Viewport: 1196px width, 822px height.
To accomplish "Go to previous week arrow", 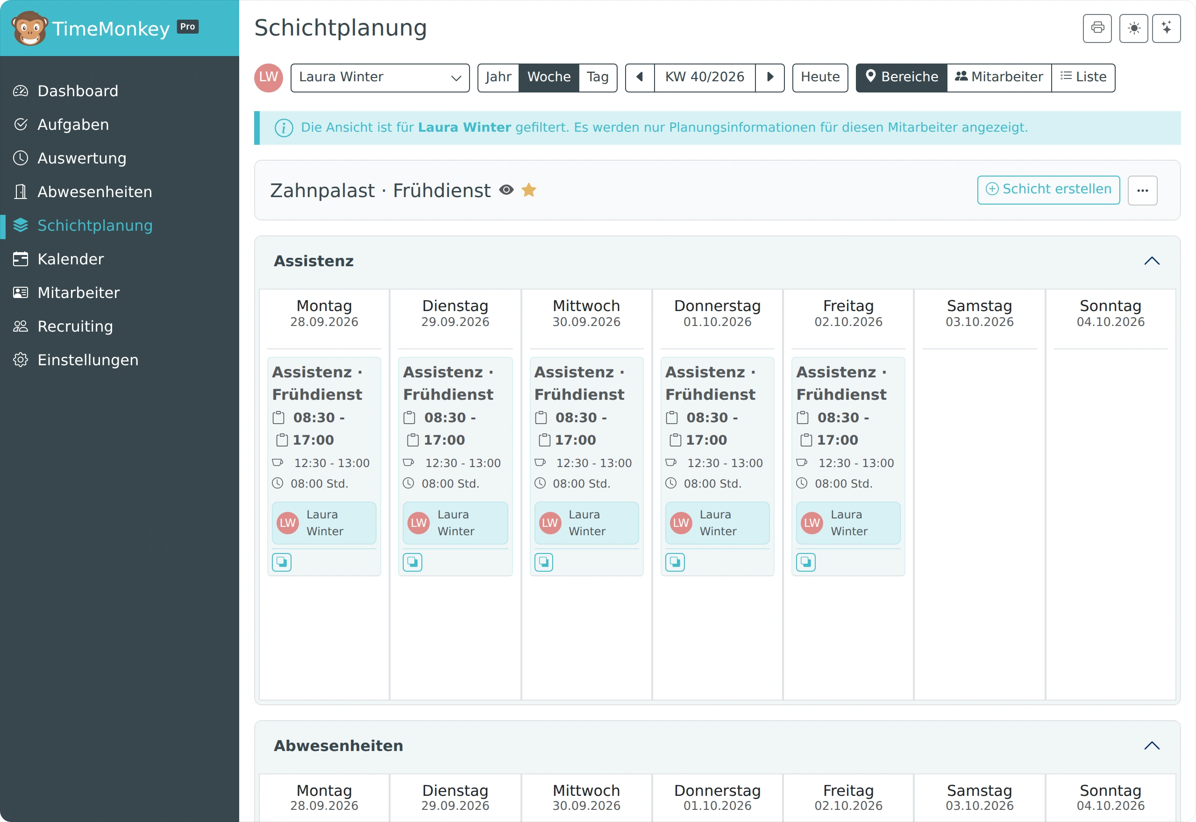I will [640, 78].
